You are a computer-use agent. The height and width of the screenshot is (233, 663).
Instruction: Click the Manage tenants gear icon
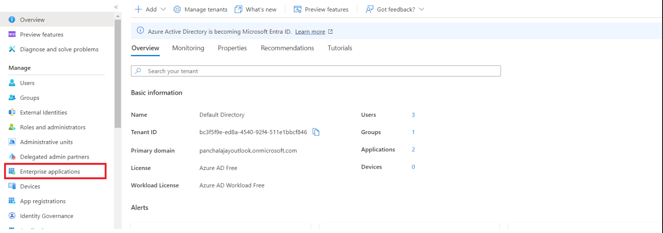177,9
